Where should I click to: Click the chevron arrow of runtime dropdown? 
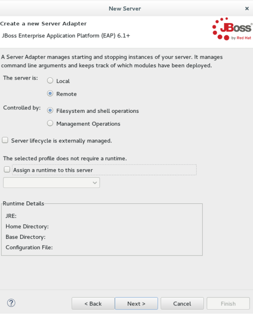95,183
